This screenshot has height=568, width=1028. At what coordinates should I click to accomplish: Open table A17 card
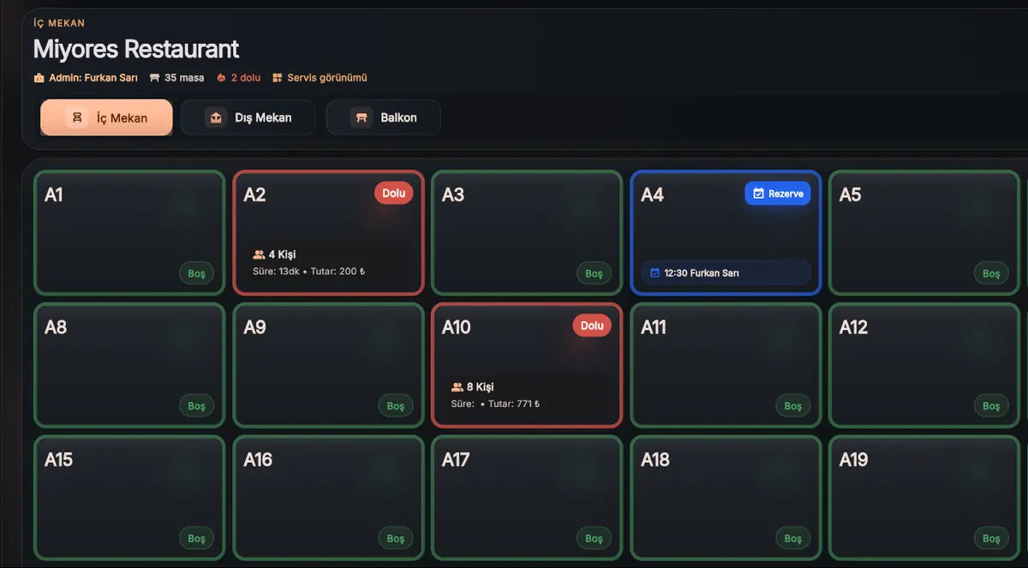click(527, 498)
